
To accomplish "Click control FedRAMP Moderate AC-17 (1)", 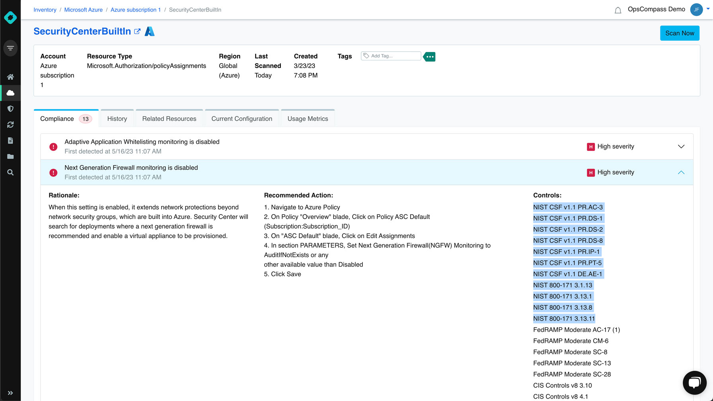I will (x=577, y=330).
